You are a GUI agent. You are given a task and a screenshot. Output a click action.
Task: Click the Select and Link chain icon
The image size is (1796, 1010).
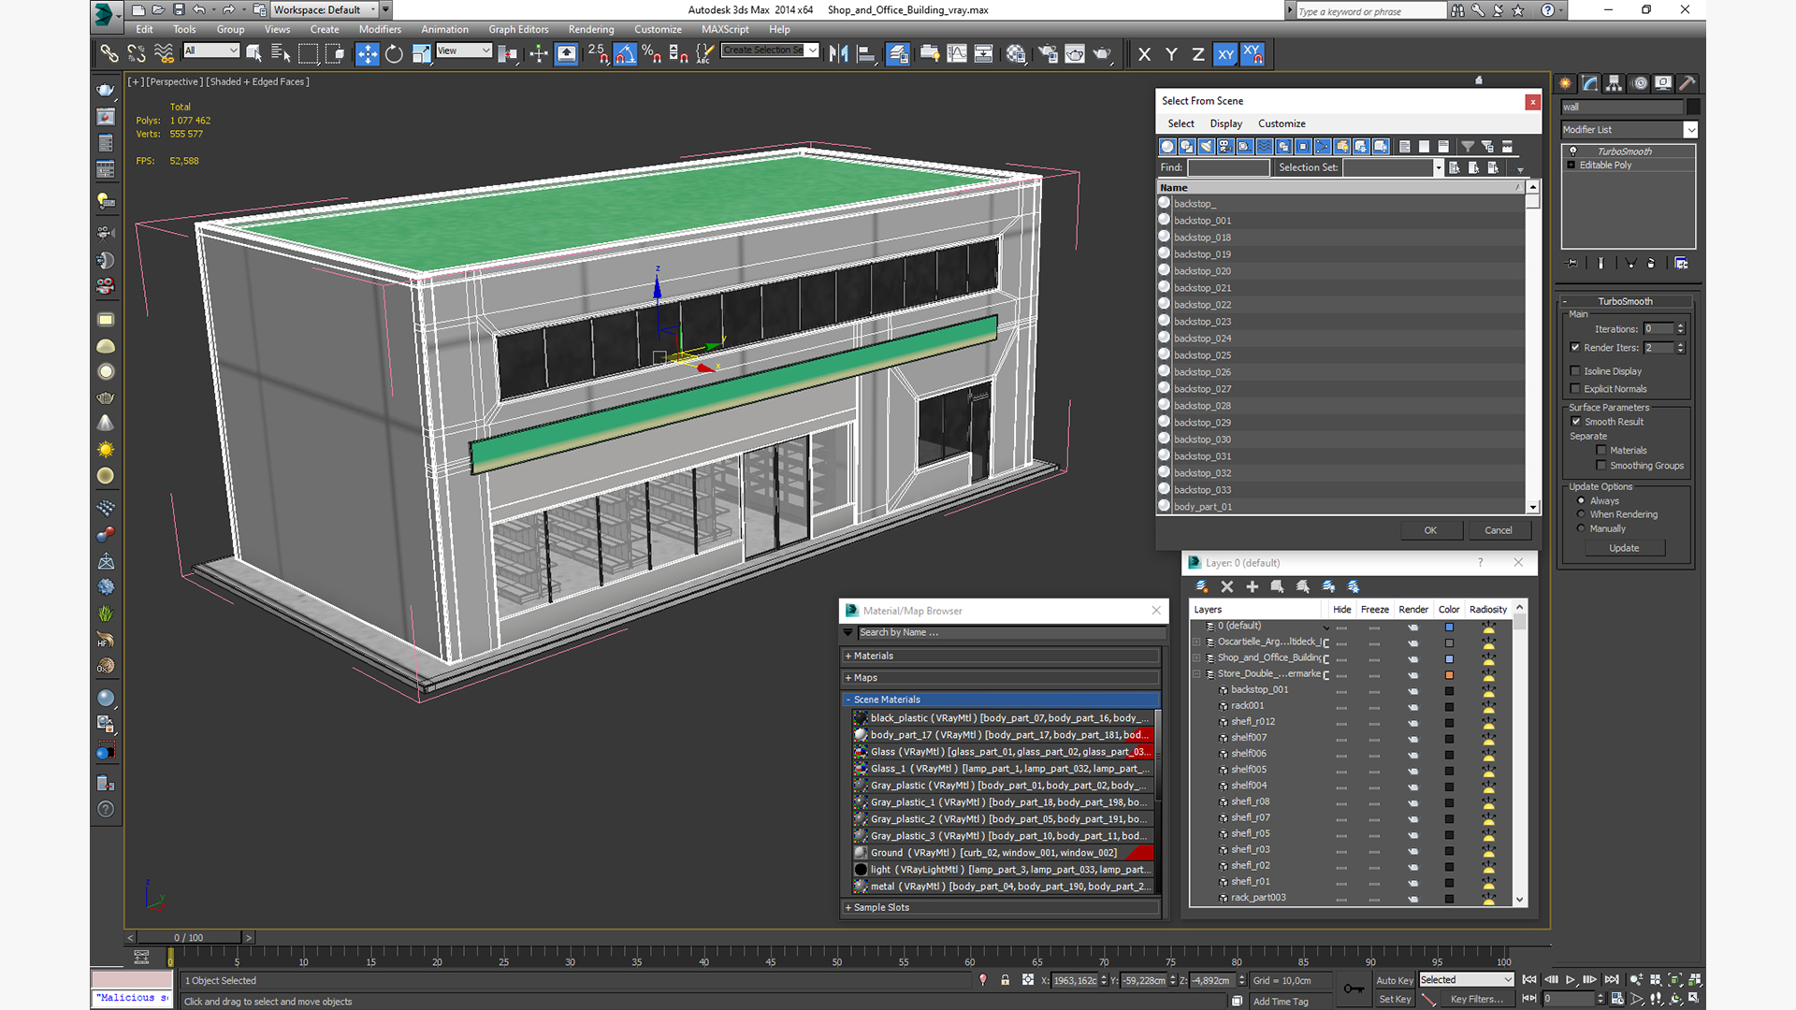tap(109, 54)
